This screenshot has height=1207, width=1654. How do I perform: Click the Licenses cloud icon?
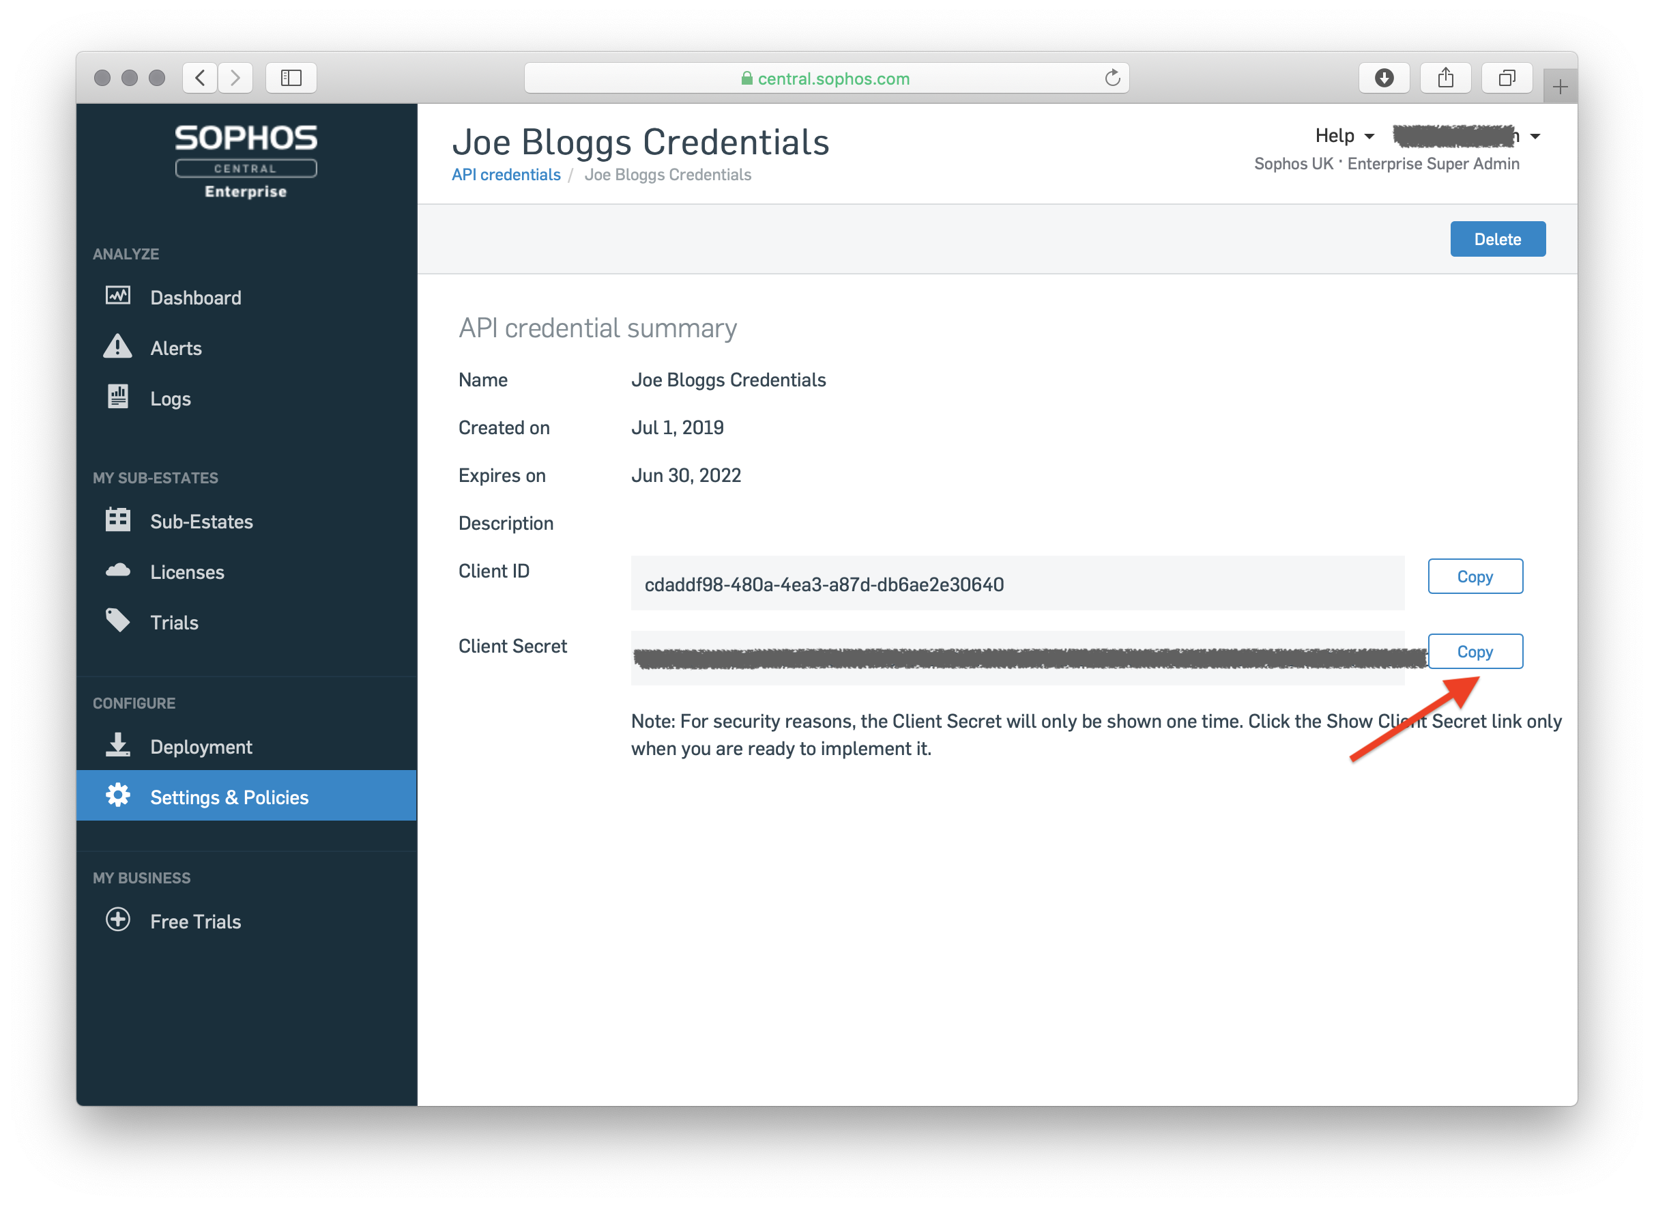click(x=117, y=570)
